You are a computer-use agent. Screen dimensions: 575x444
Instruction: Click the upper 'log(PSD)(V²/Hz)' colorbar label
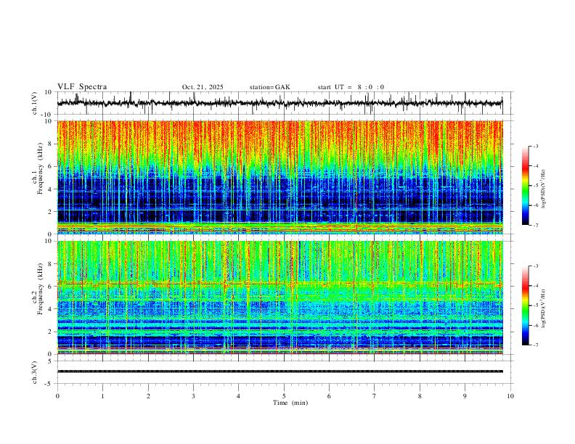pos(544,189)
